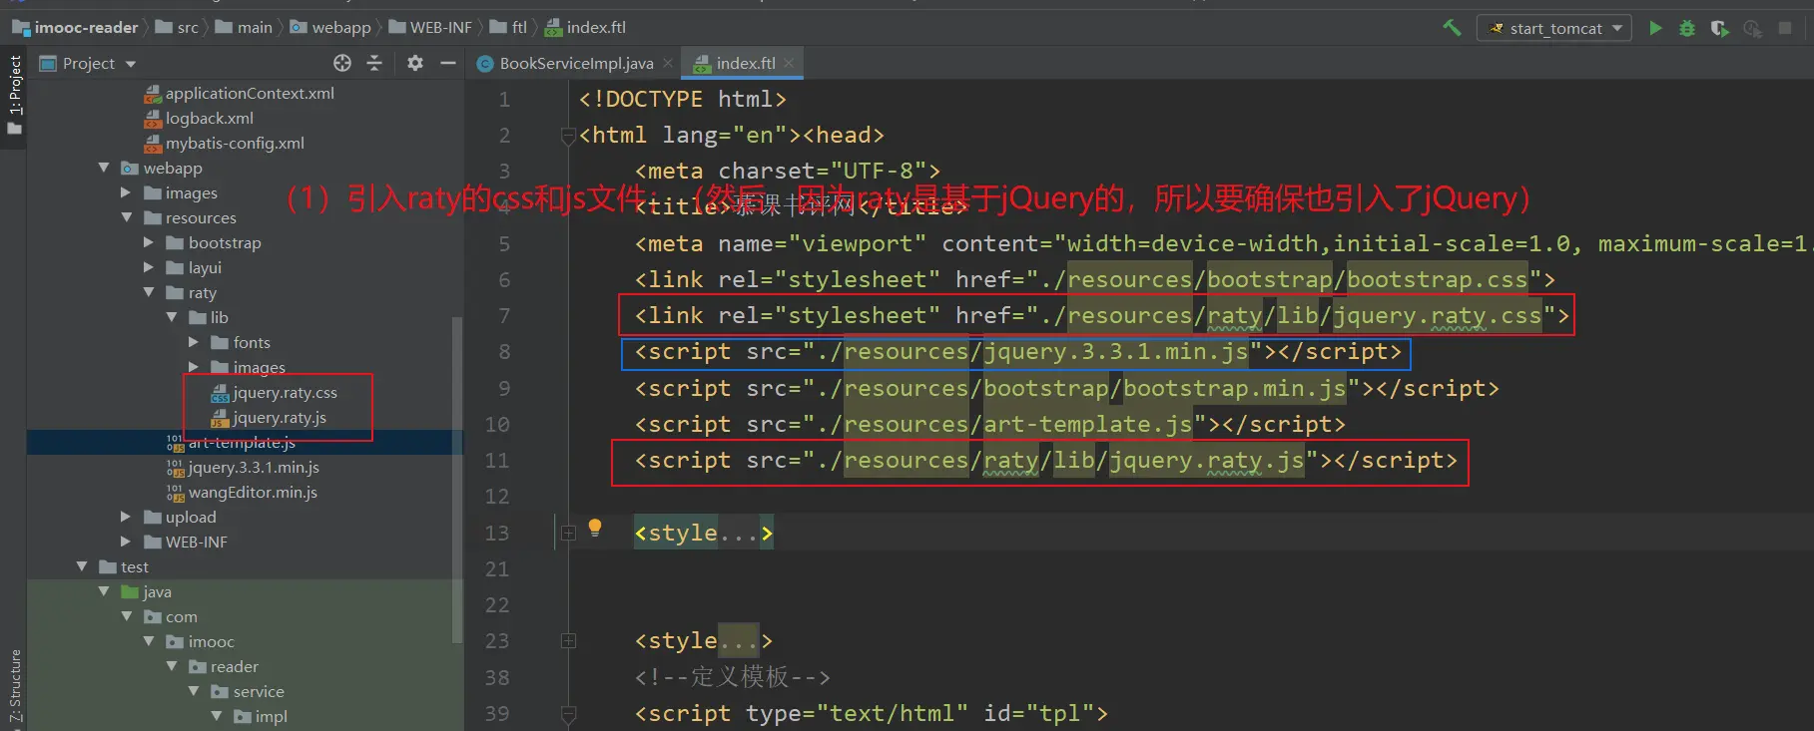Collapse the raty folder in tree
Screen dimensions: 1814x731
149,292
